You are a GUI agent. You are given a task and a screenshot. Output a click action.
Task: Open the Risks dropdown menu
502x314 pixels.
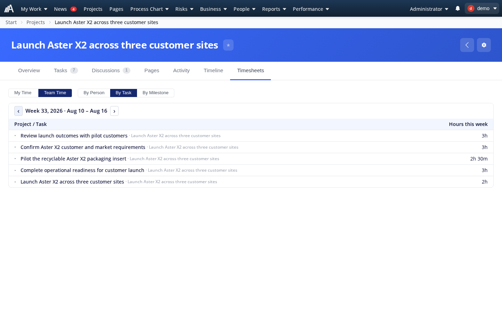[x=184, y=9]
